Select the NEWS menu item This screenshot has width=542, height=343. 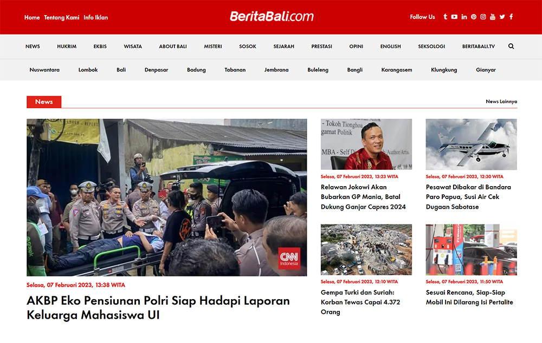click(x=33, y=46)
